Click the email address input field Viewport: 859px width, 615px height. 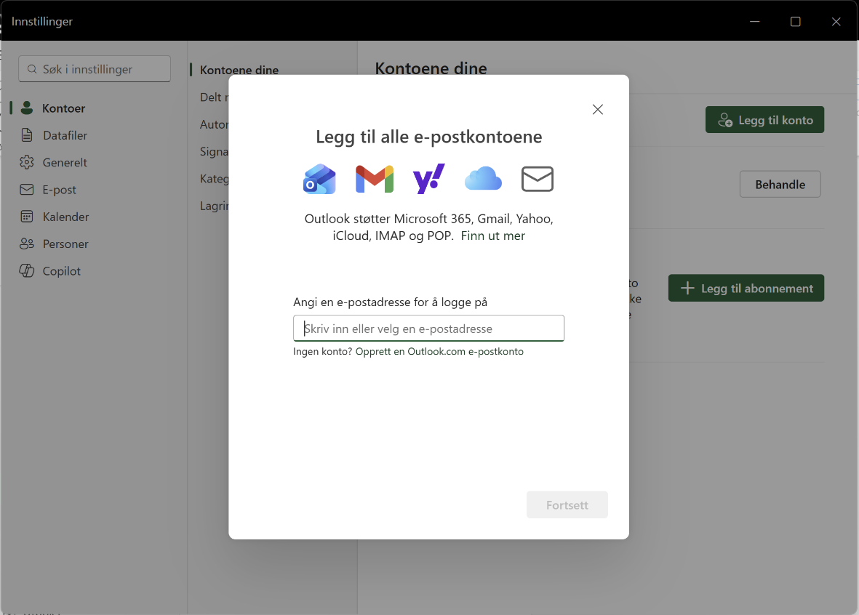pos(428,328)
